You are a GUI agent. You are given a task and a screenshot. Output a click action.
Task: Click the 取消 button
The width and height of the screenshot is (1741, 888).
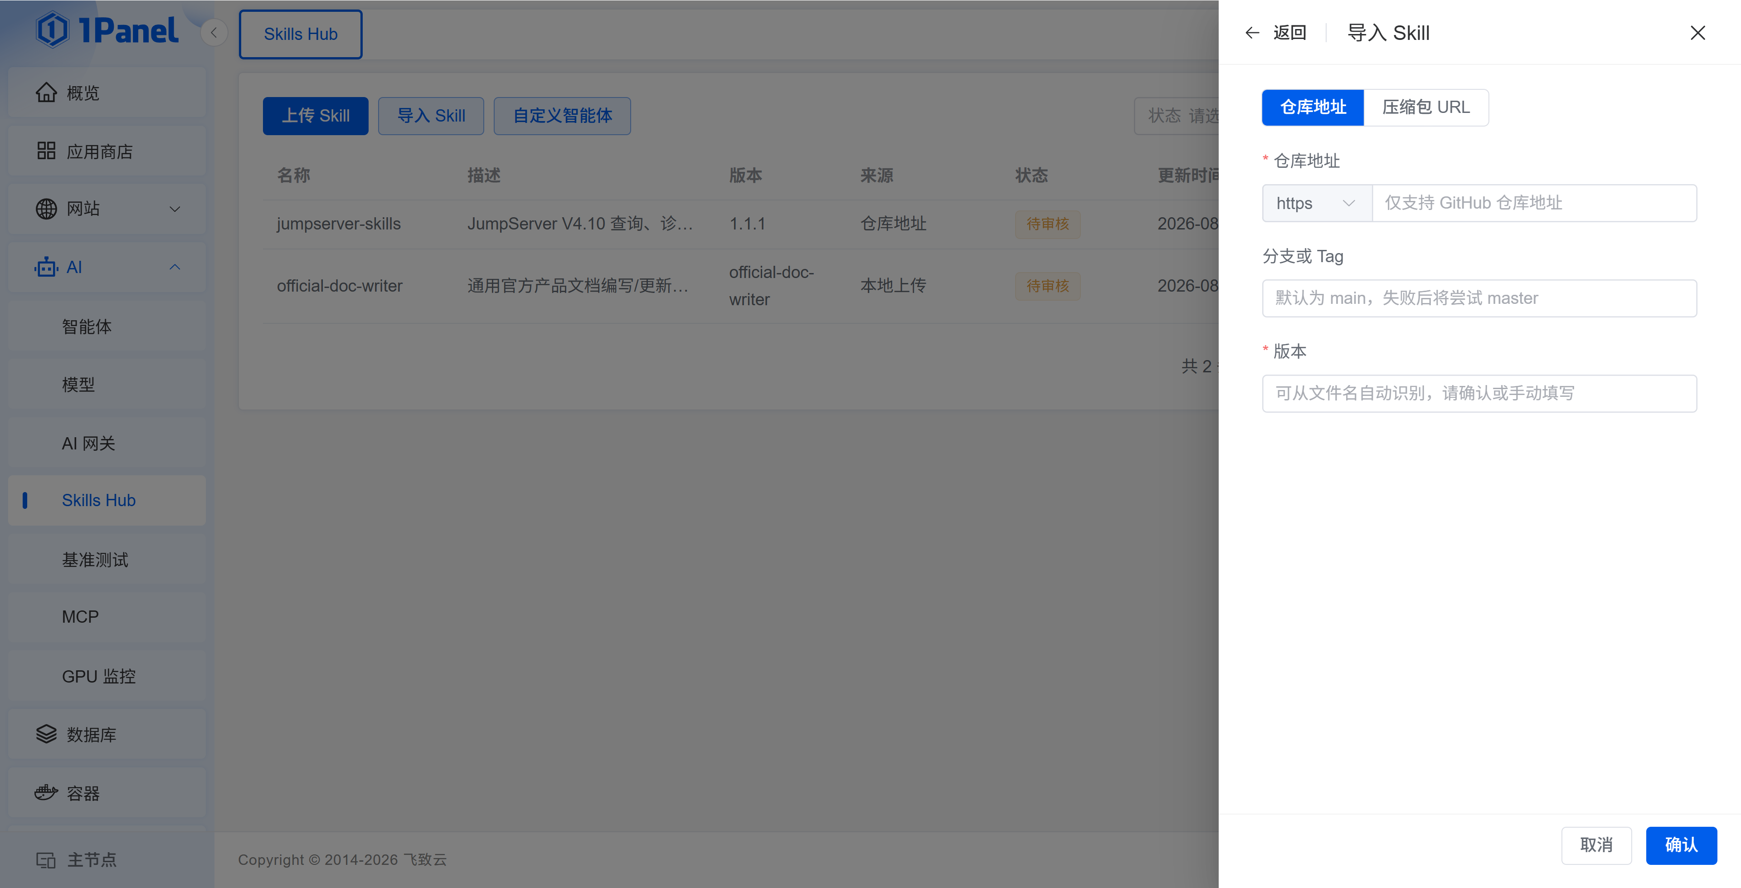click(x=1596, y=845)
